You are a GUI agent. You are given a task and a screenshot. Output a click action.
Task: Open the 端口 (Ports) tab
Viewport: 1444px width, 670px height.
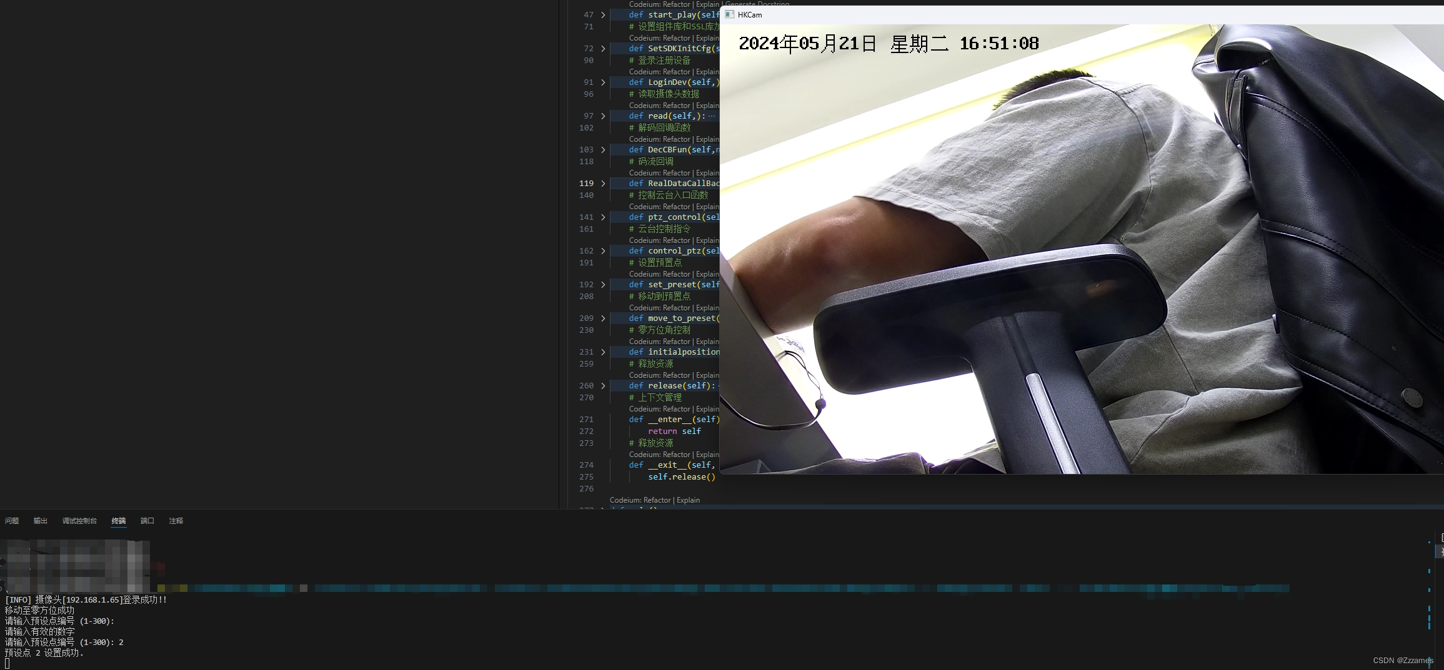(x=147, y=520)
